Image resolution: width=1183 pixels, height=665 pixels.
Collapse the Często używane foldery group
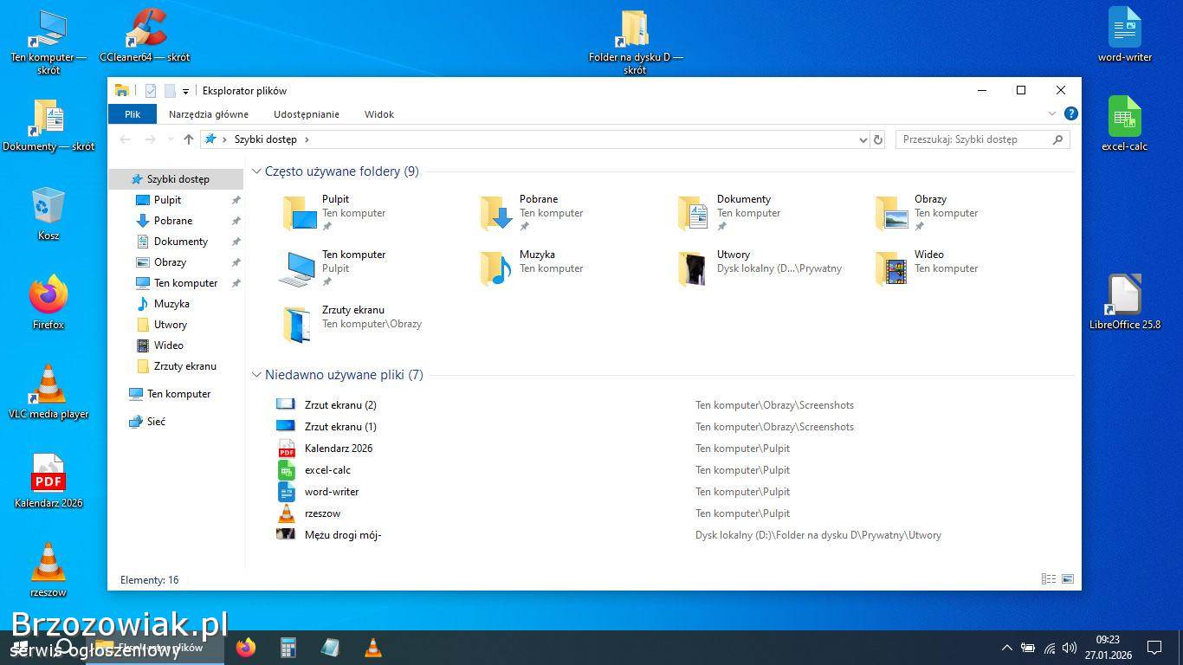pyautogui.click(x=256, y=171)
